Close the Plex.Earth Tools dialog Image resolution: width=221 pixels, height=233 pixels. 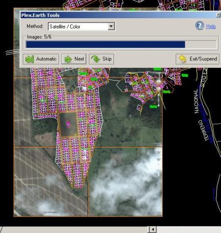[218, 15]
